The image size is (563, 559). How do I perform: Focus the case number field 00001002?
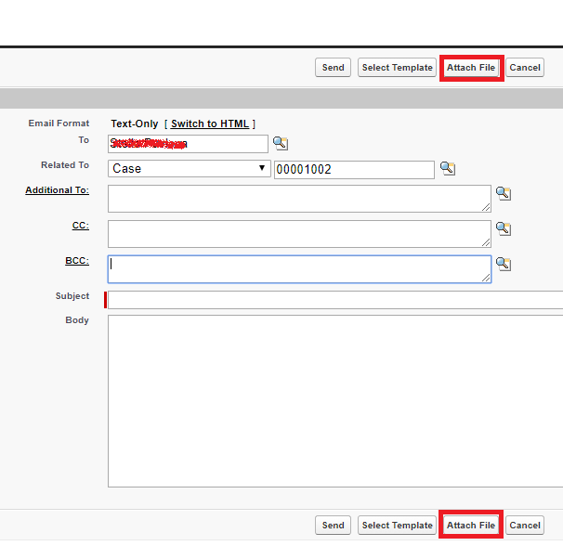[354, 169]
